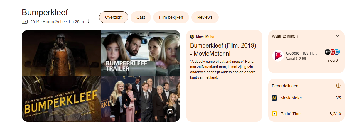Open the Bumperkleef movie poster image

point(61,99)
